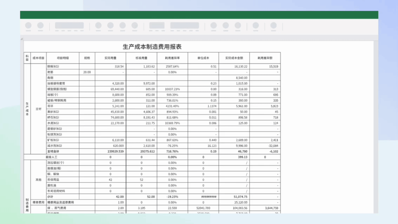Screen dimensions: 398x224
Task: Click the variance value -32,084
Action: point(273,146)
